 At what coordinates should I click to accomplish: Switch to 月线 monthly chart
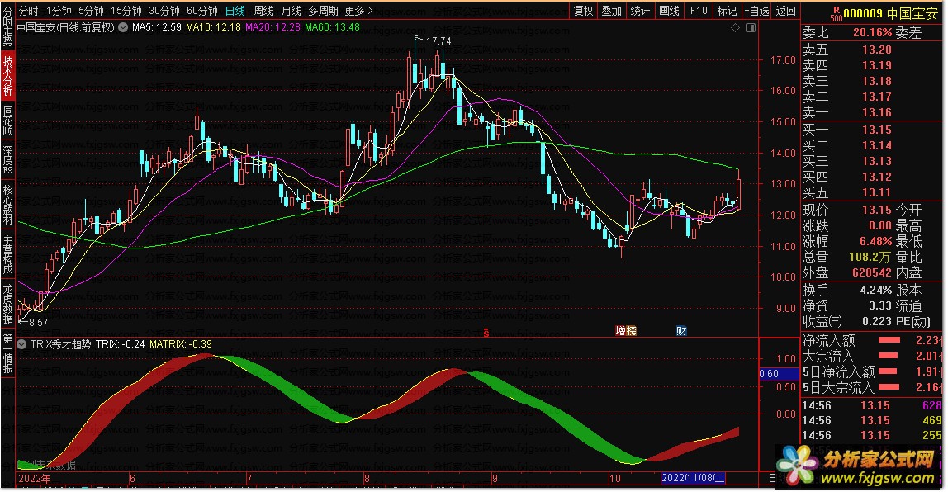click(291, 11)
